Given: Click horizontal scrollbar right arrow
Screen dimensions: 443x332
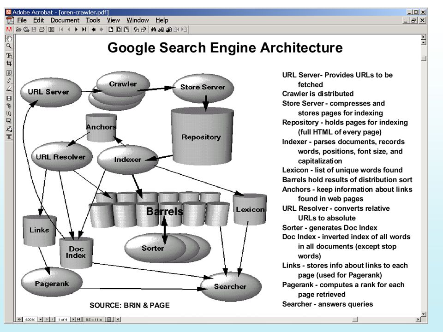Looking at the screenshot, I should (418, 319).
